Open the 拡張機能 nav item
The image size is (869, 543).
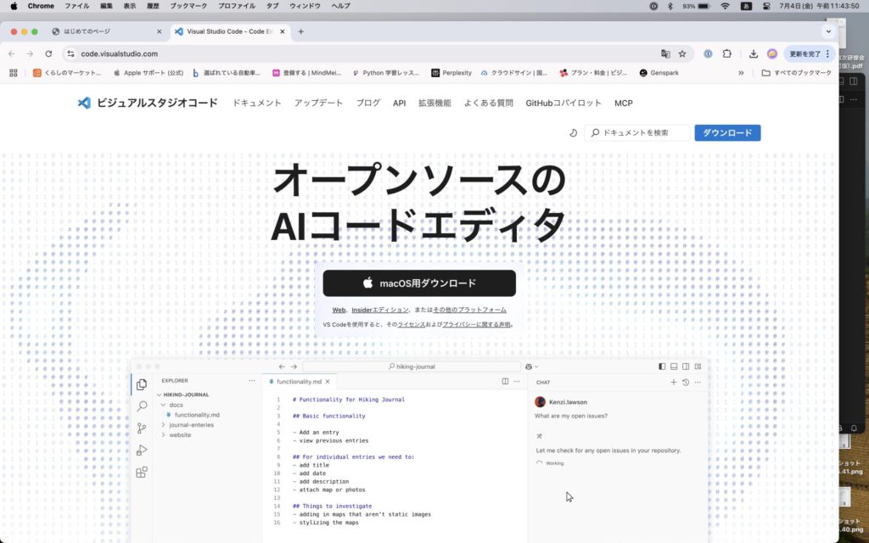click(434, 103)
